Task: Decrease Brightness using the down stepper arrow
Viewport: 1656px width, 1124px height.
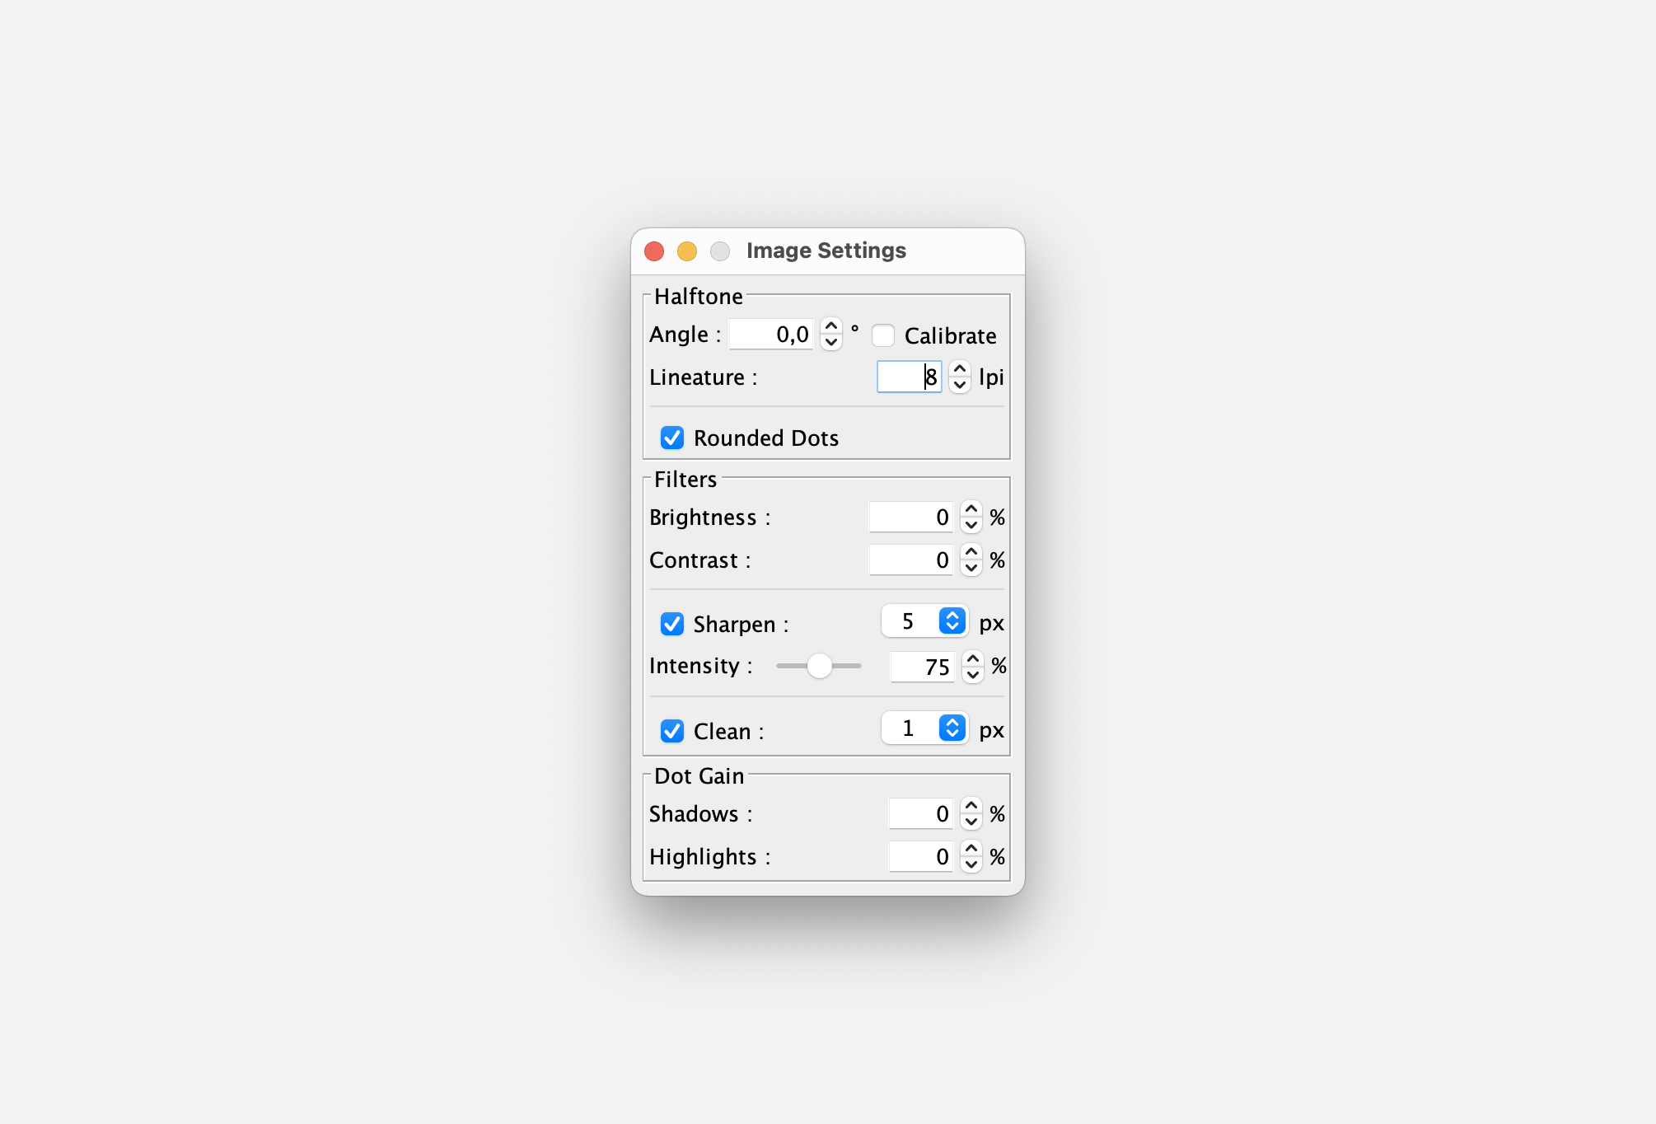Action: click(x=971, y=525)
